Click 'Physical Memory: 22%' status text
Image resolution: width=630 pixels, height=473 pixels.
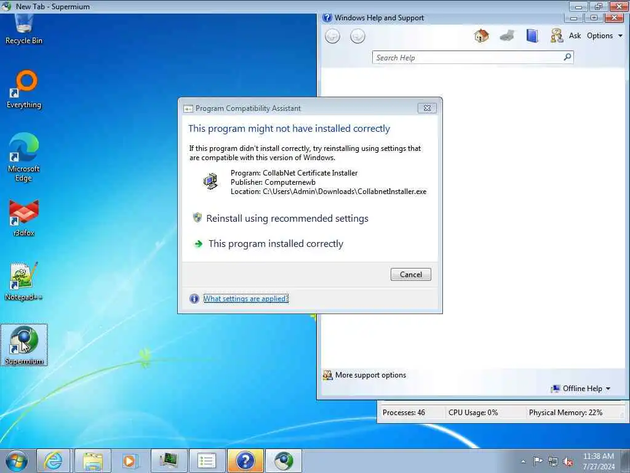pos(565,412)
